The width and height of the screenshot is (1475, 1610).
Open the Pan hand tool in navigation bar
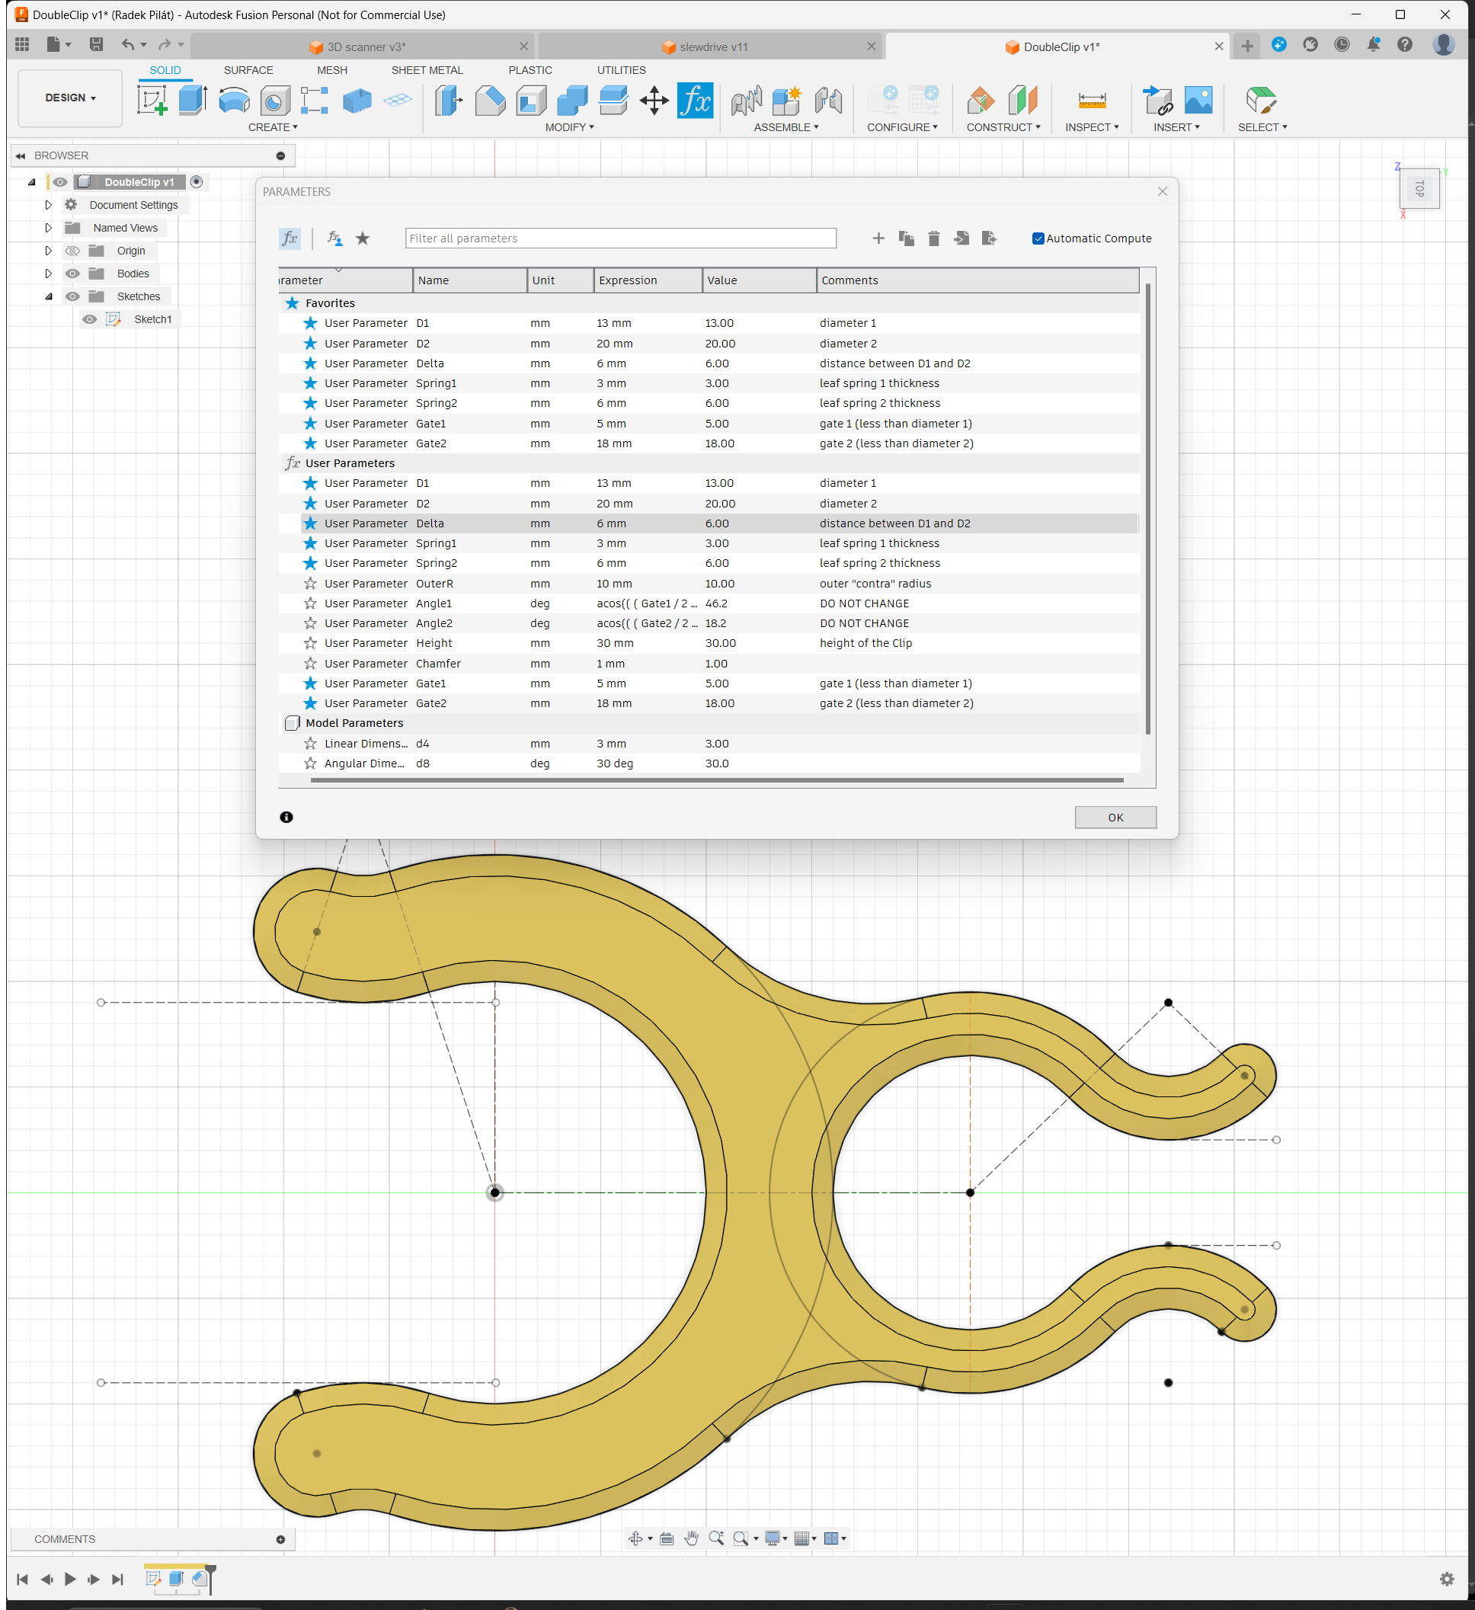coord(692,1538)
